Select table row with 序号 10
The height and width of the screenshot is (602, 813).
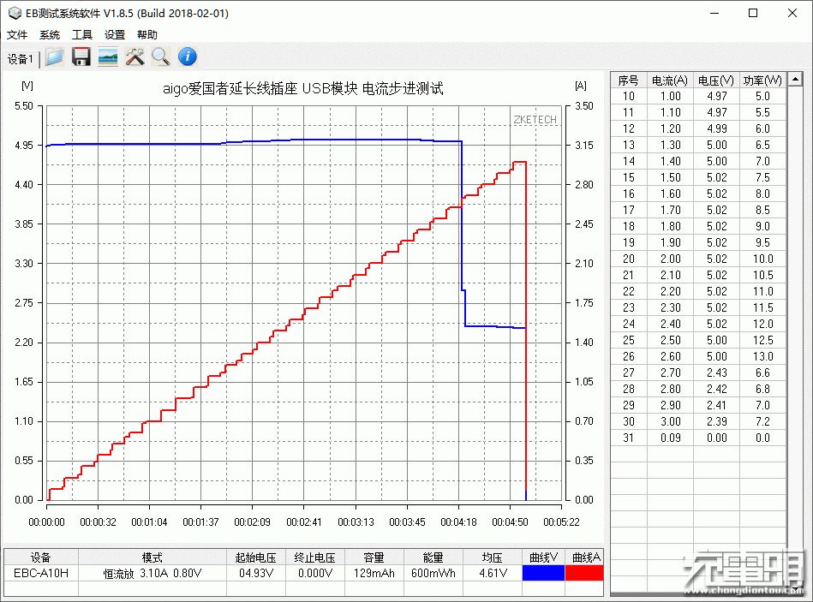pyautogui.click(x=698, y=97)
